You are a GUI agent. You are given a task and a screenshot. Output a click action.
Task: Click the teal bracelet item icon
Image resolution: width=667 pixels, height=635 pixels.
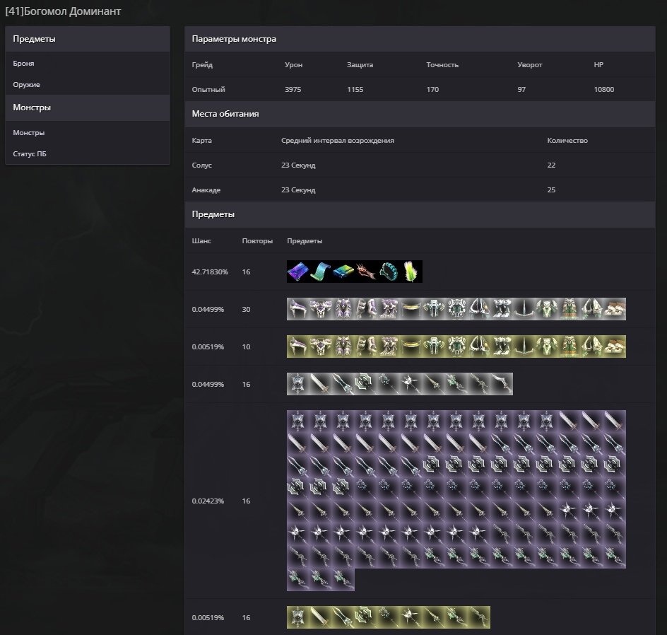coord(389,272)
